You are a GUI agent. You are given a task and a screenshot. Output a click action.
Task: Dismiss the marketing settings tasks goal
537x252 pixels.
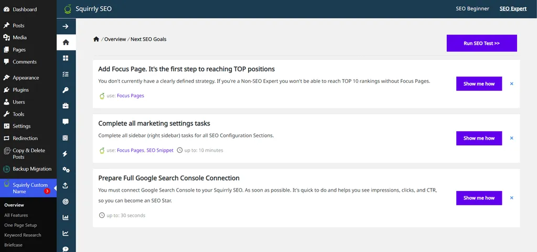tap(512, 138)
